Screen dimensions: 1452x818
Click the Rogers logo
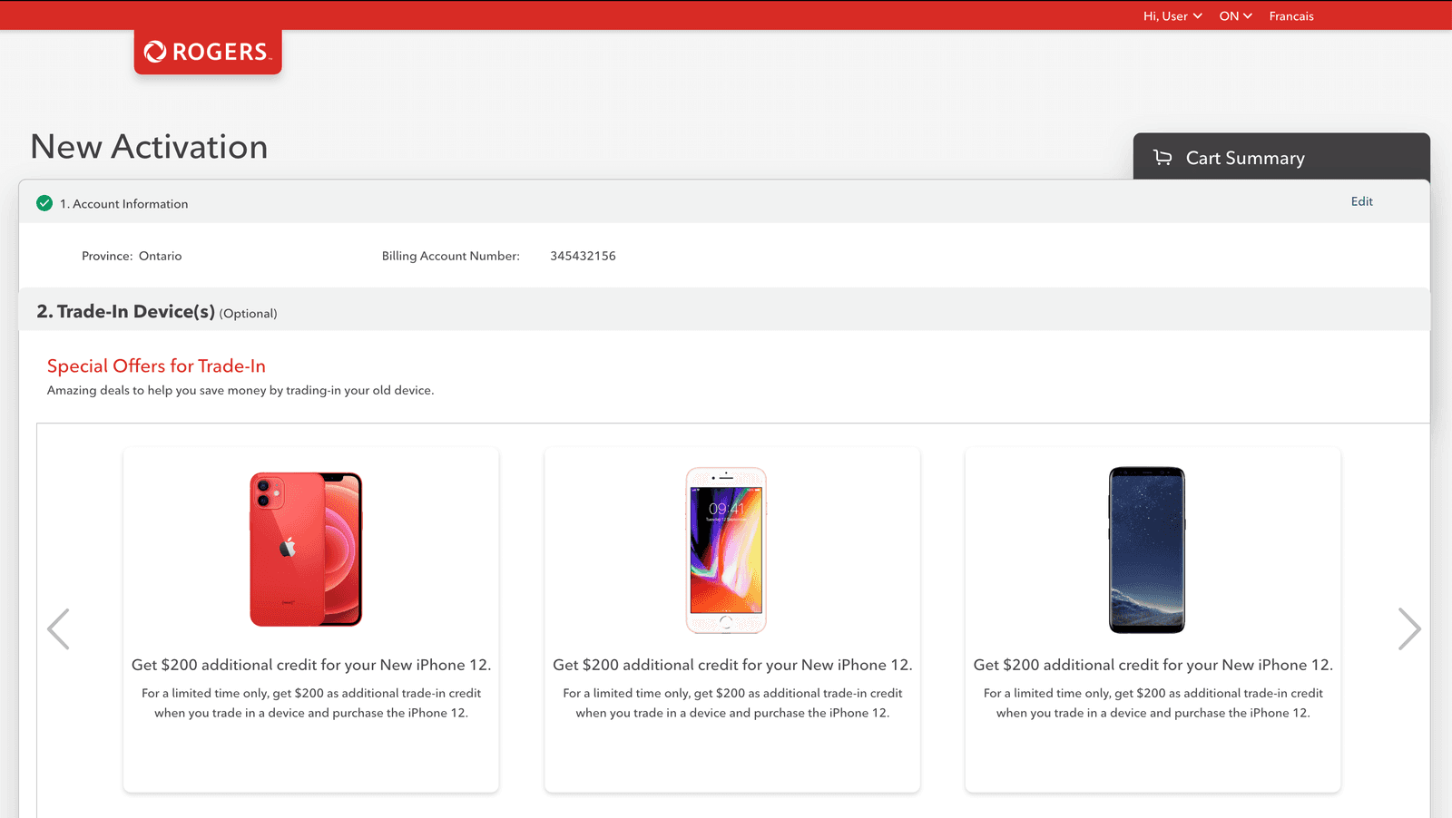tap(208, 52)
